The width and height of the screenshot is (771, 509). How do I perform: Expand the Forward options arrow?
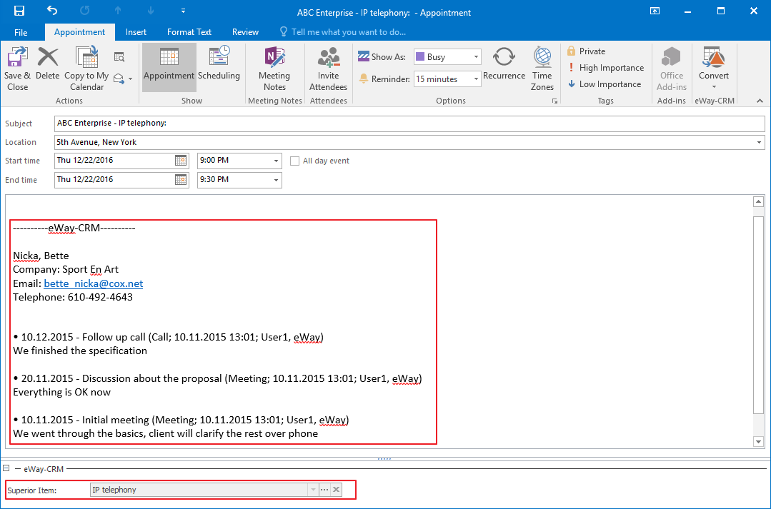[x=130, y=79]
